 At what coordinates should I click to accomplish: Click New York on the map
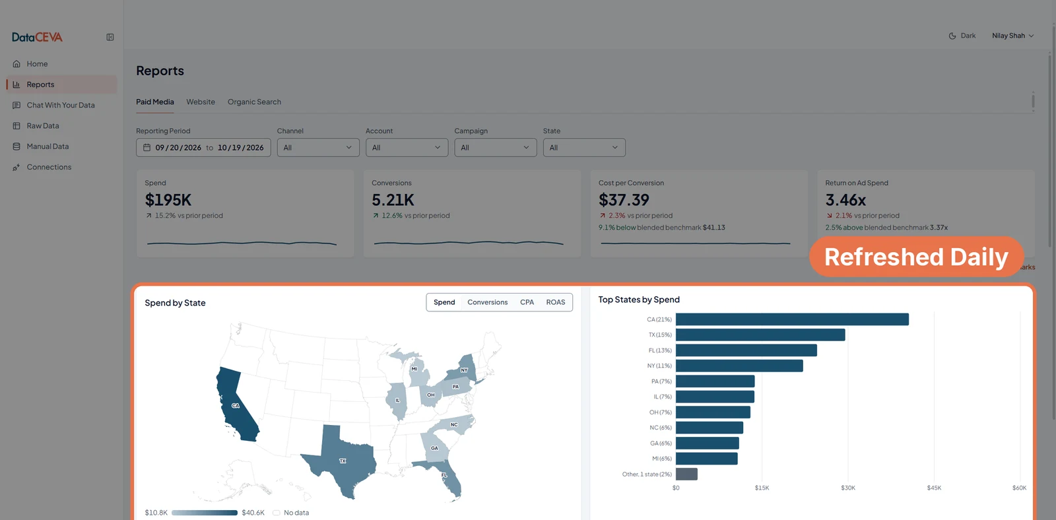point(464,369)
